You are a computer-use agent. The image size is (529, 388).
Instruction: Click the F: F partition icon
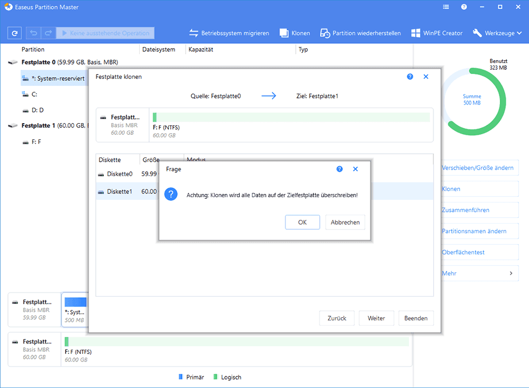pyautogui.click(x=25, y=142)
